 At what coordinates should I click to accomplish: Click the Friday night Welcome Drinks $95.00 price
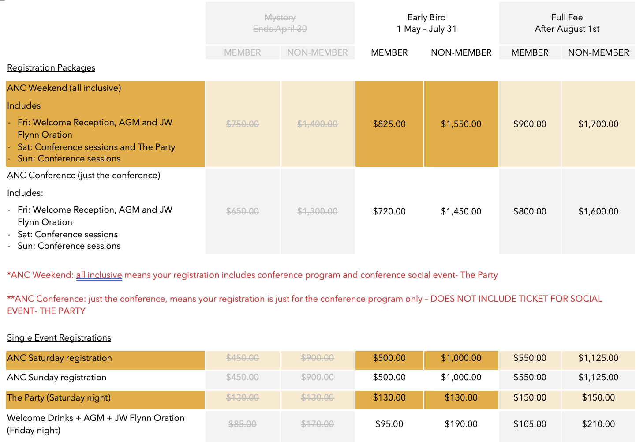tap(389, 424)
